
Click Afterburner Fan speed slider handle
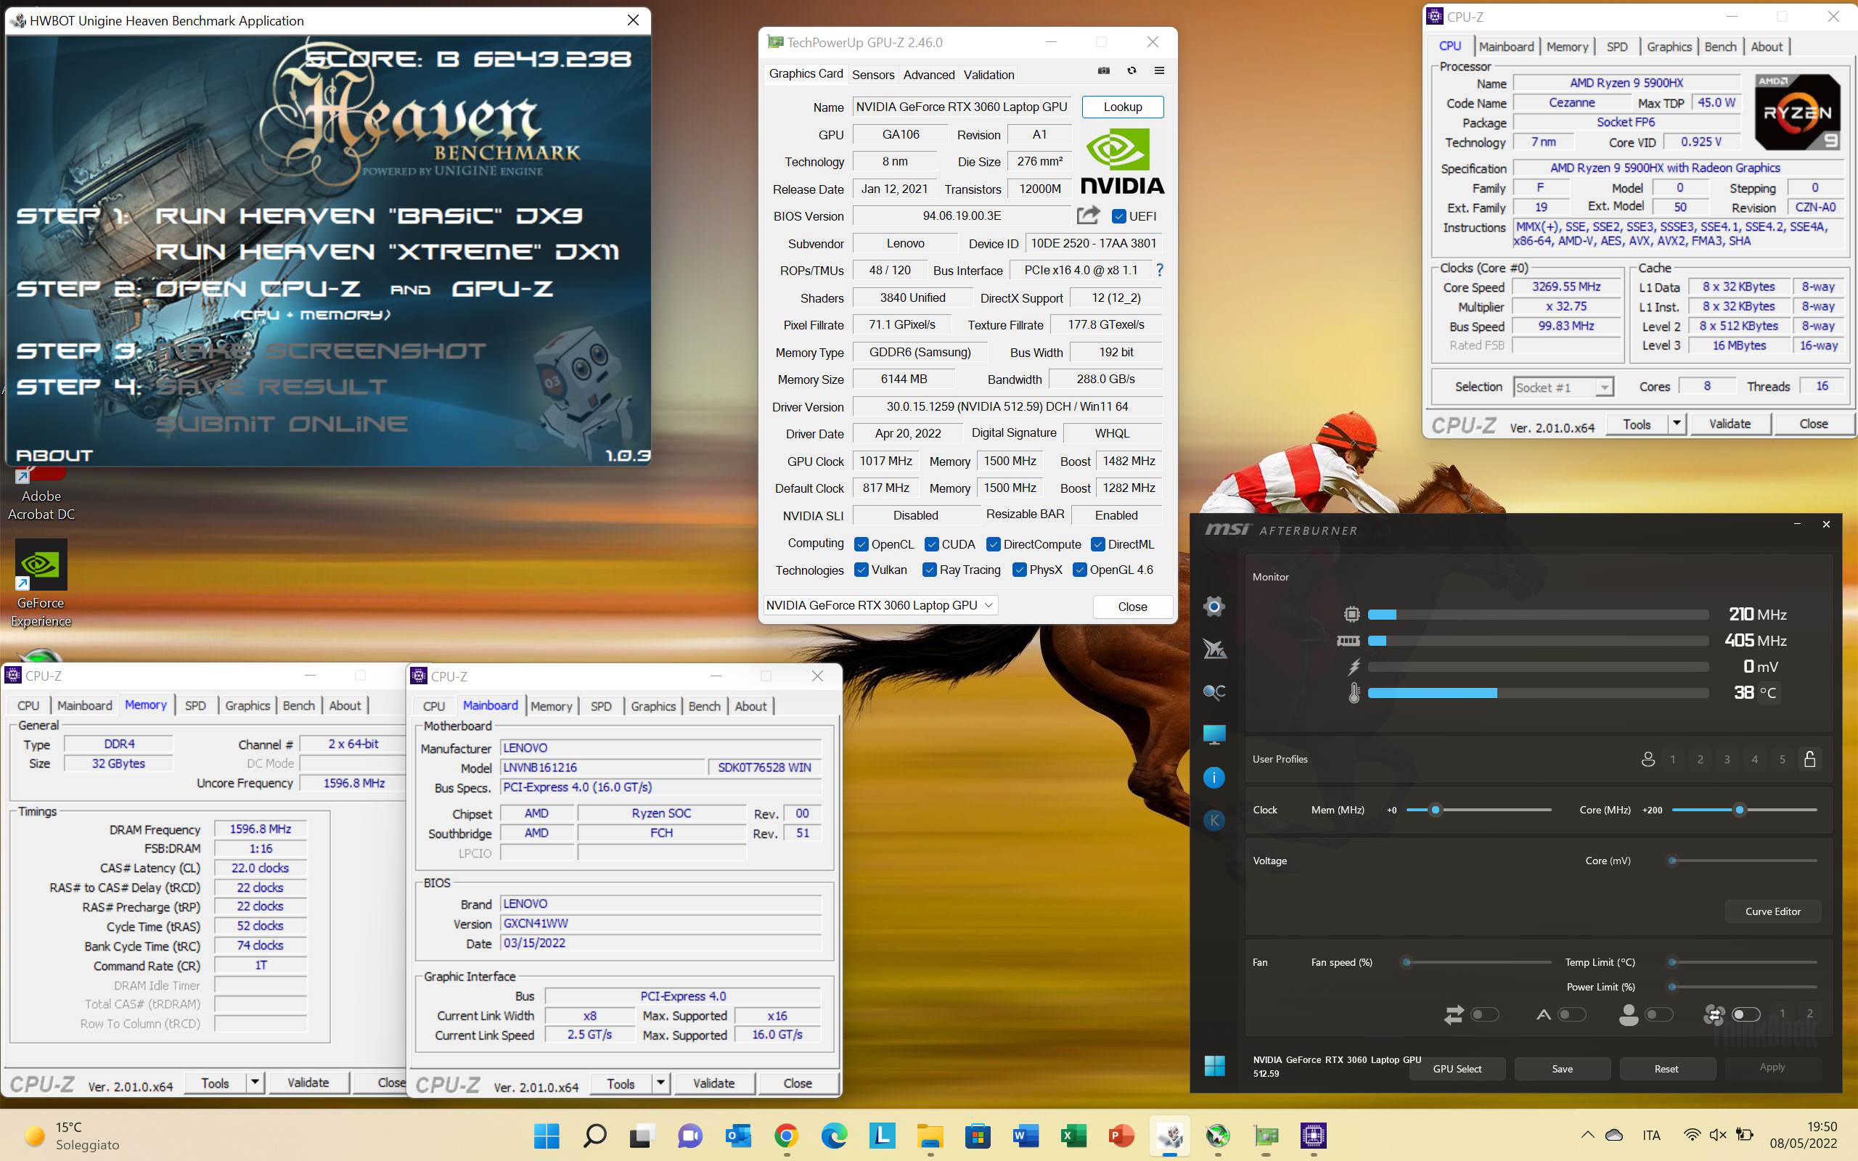point(1407,962)
